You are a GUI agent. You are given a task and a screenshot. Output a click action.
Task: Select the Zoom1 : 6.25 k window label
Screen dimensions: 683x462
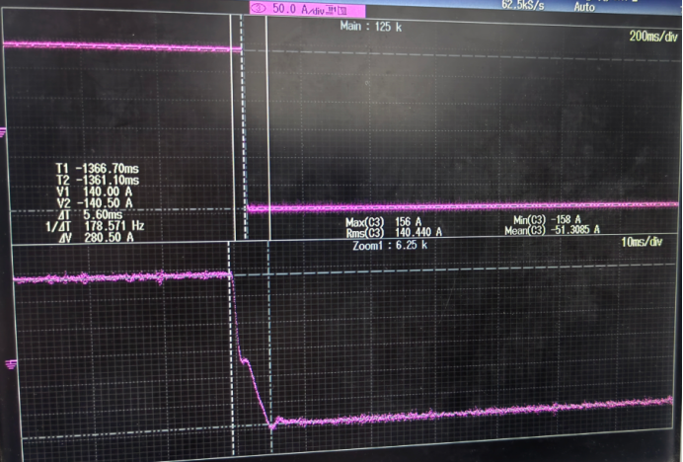click(x=390, y=244)
